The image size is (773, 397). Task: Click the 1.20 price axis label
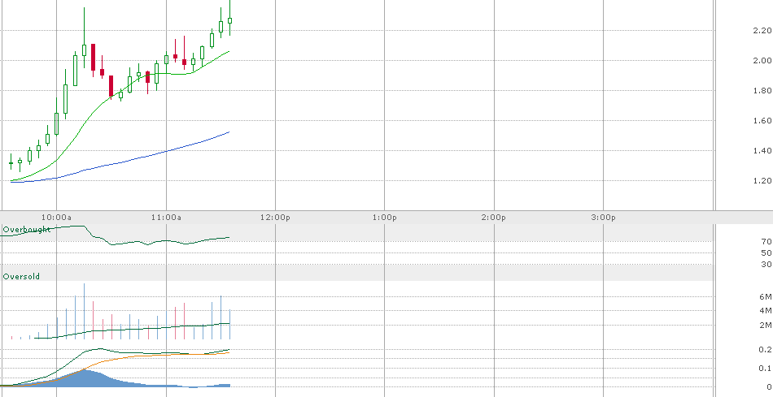(x=762, y=180)
